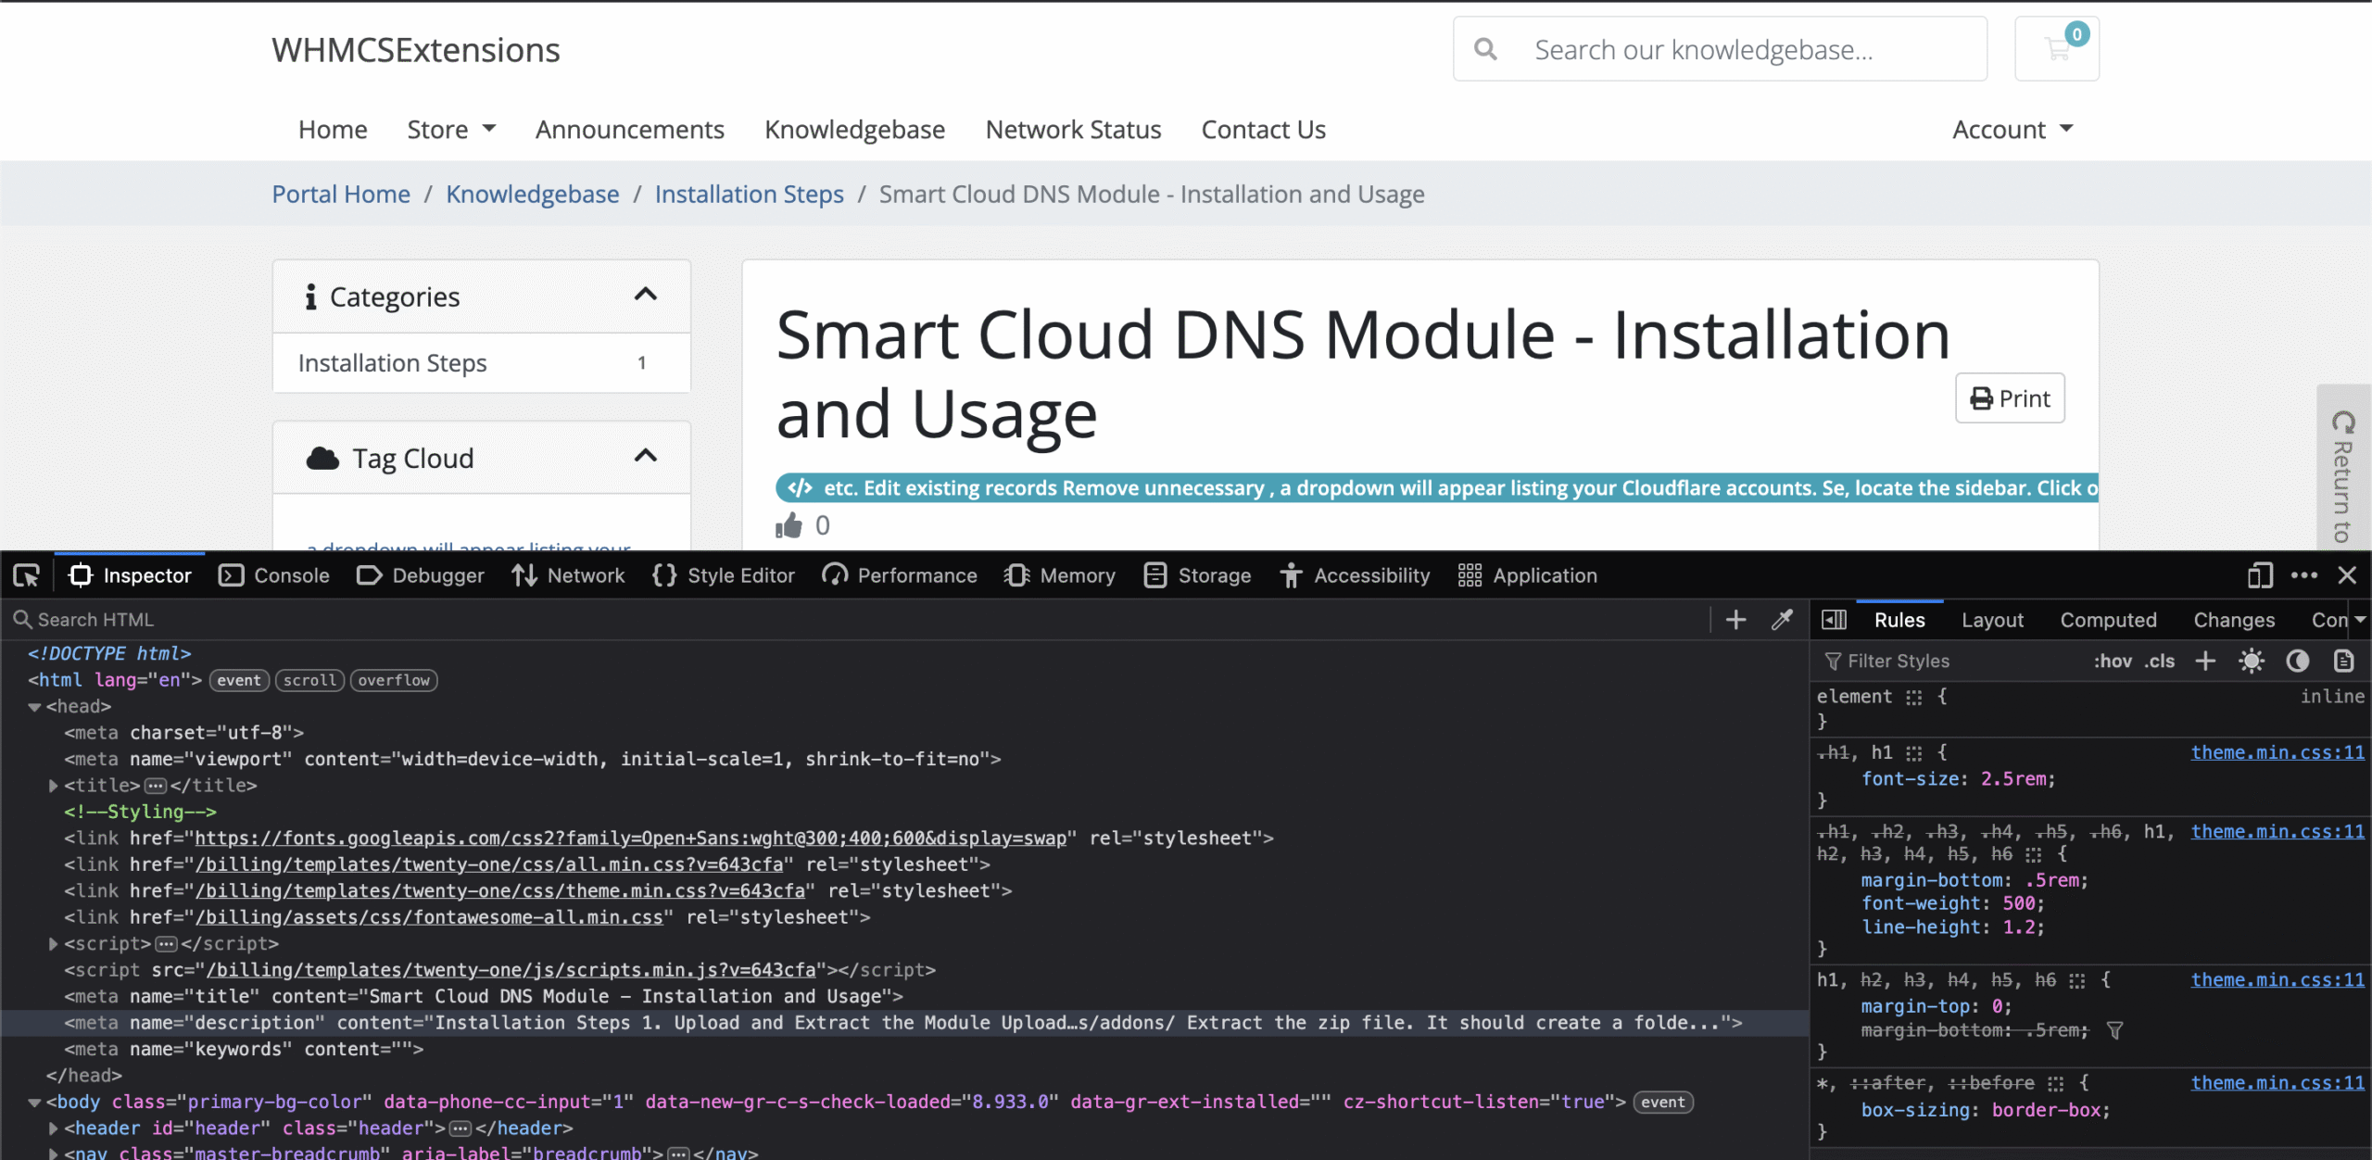The height and width of the screenshot is (1160, 2372).
Task: Click the plus icon to create new node
Action: tap(1735, 620)
